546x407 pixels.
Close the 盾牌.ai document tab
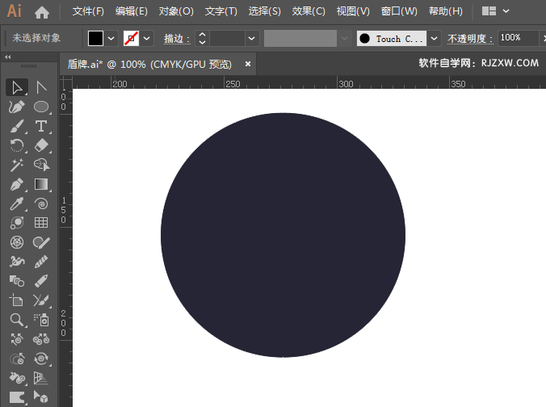pos(248,64)
